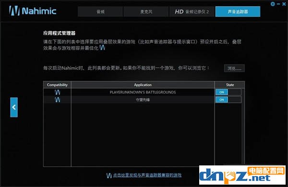Go back using the left arrow button
The image size is (288, 187).
pyautogui.click(x=14, y=107)
